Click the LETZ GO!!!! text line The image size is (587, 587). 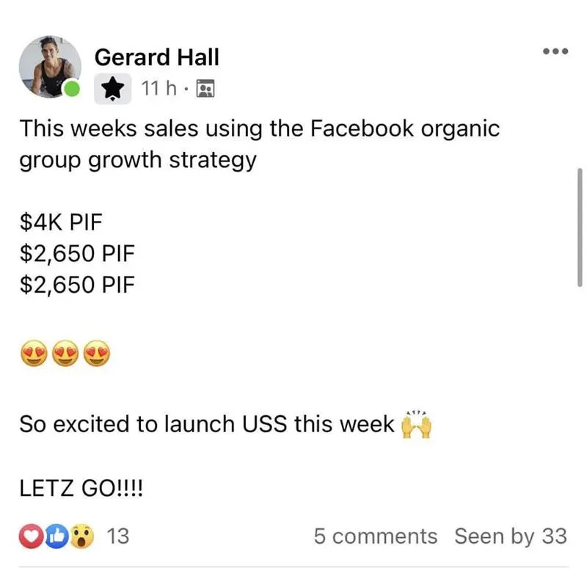81,488
